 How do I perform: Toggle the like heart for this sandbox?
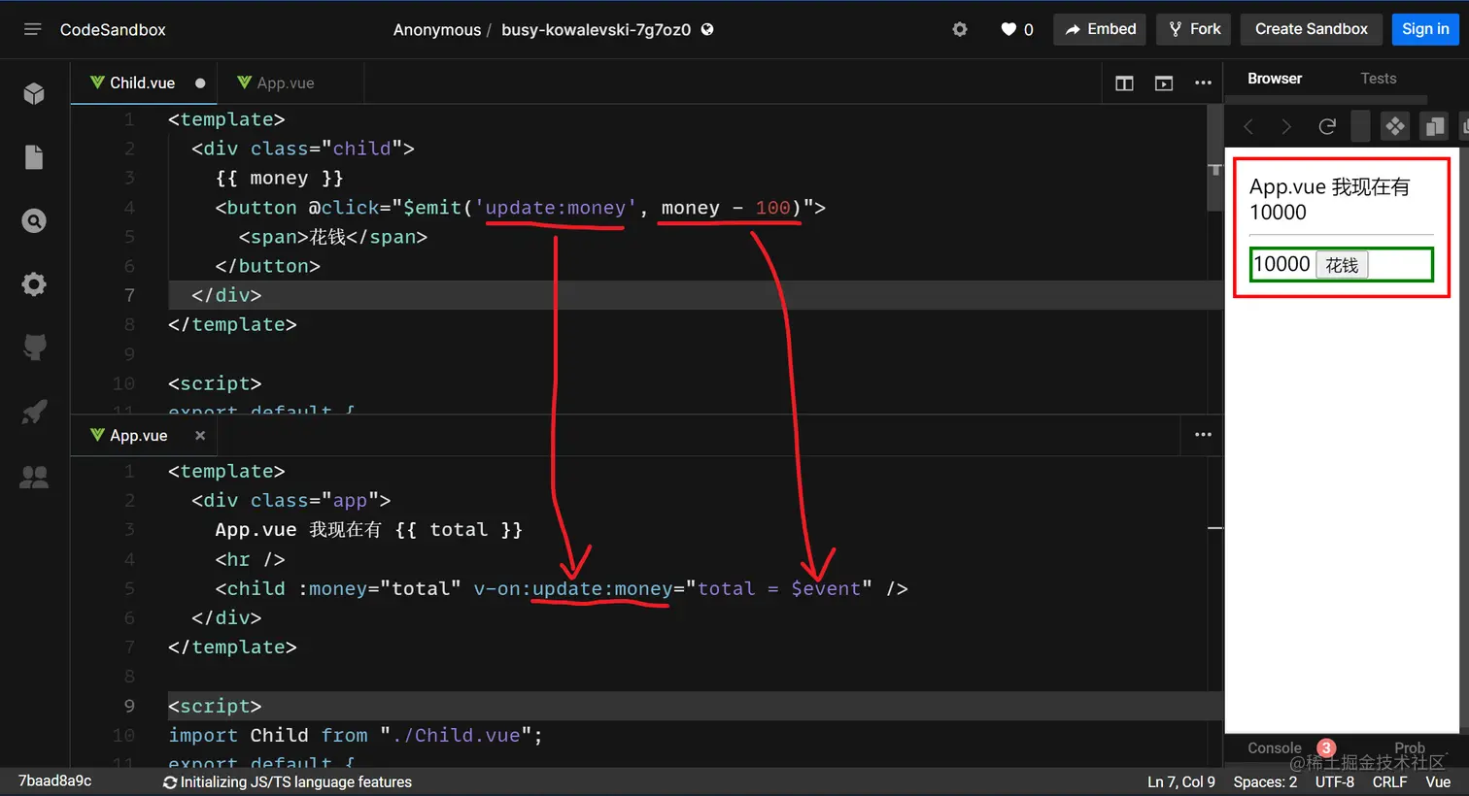coord(1008,29)
